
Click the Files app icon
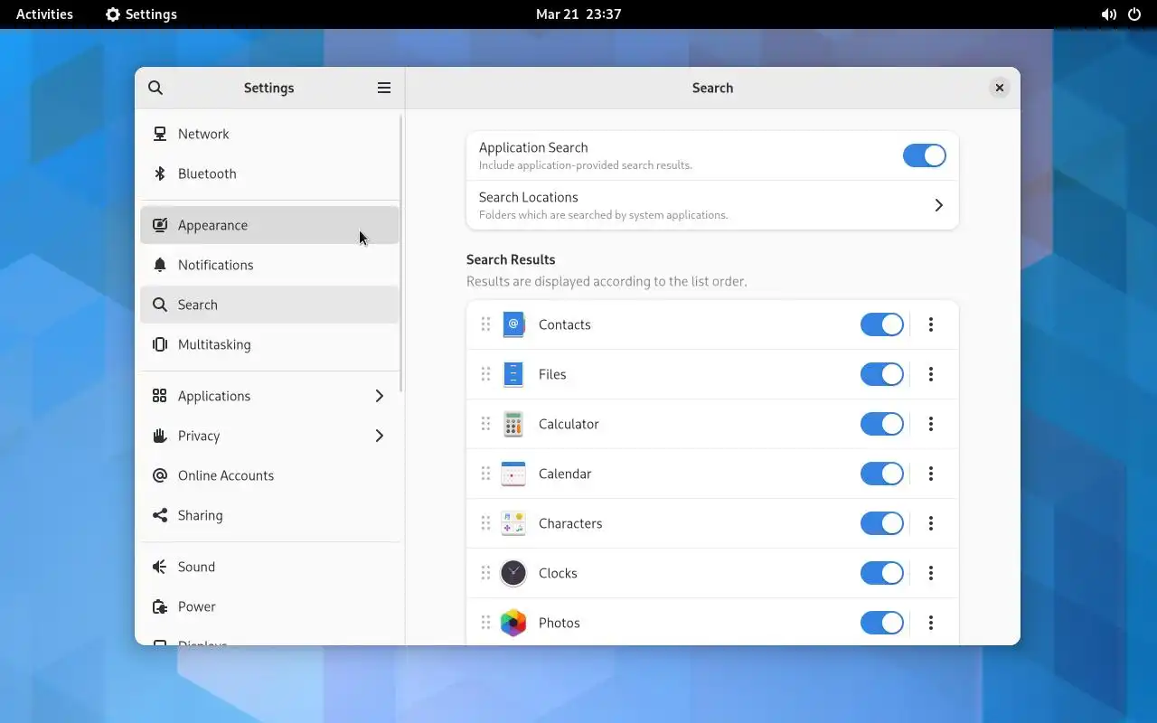(513, 374)
